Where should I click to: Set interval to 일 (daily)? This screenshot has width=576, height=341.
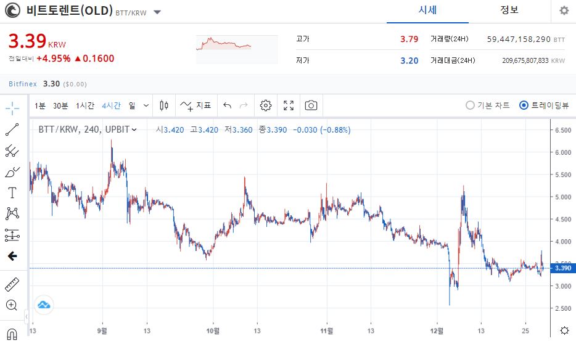[x=132, y=106]
